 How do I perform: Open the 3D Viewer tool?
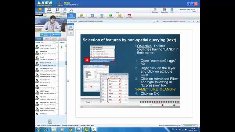[x=111, y=16]
